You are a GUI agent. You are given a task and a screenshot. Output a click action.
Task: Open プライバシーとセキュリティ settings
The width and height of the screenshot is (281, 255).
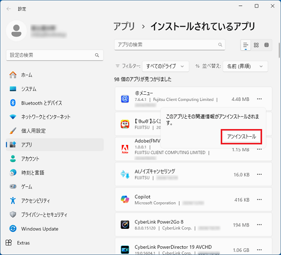click(55, 215)
